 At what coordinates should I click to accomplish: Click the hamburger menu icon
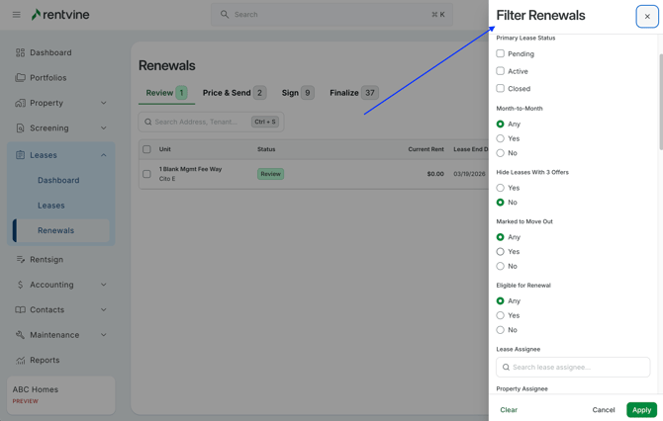(17, 15)
